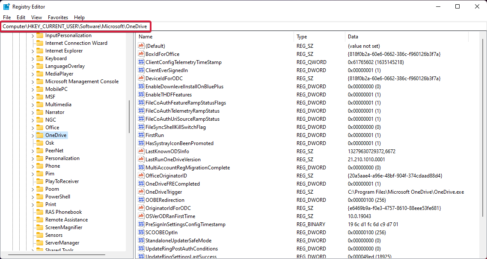Click the FirstRun DWORD value icon
This screenshot has height=259, width=487.
[141, 135]
